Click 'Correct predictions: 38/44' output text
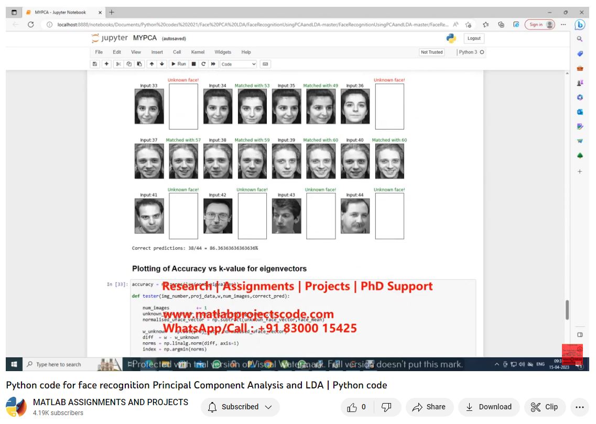 point(195,248)
